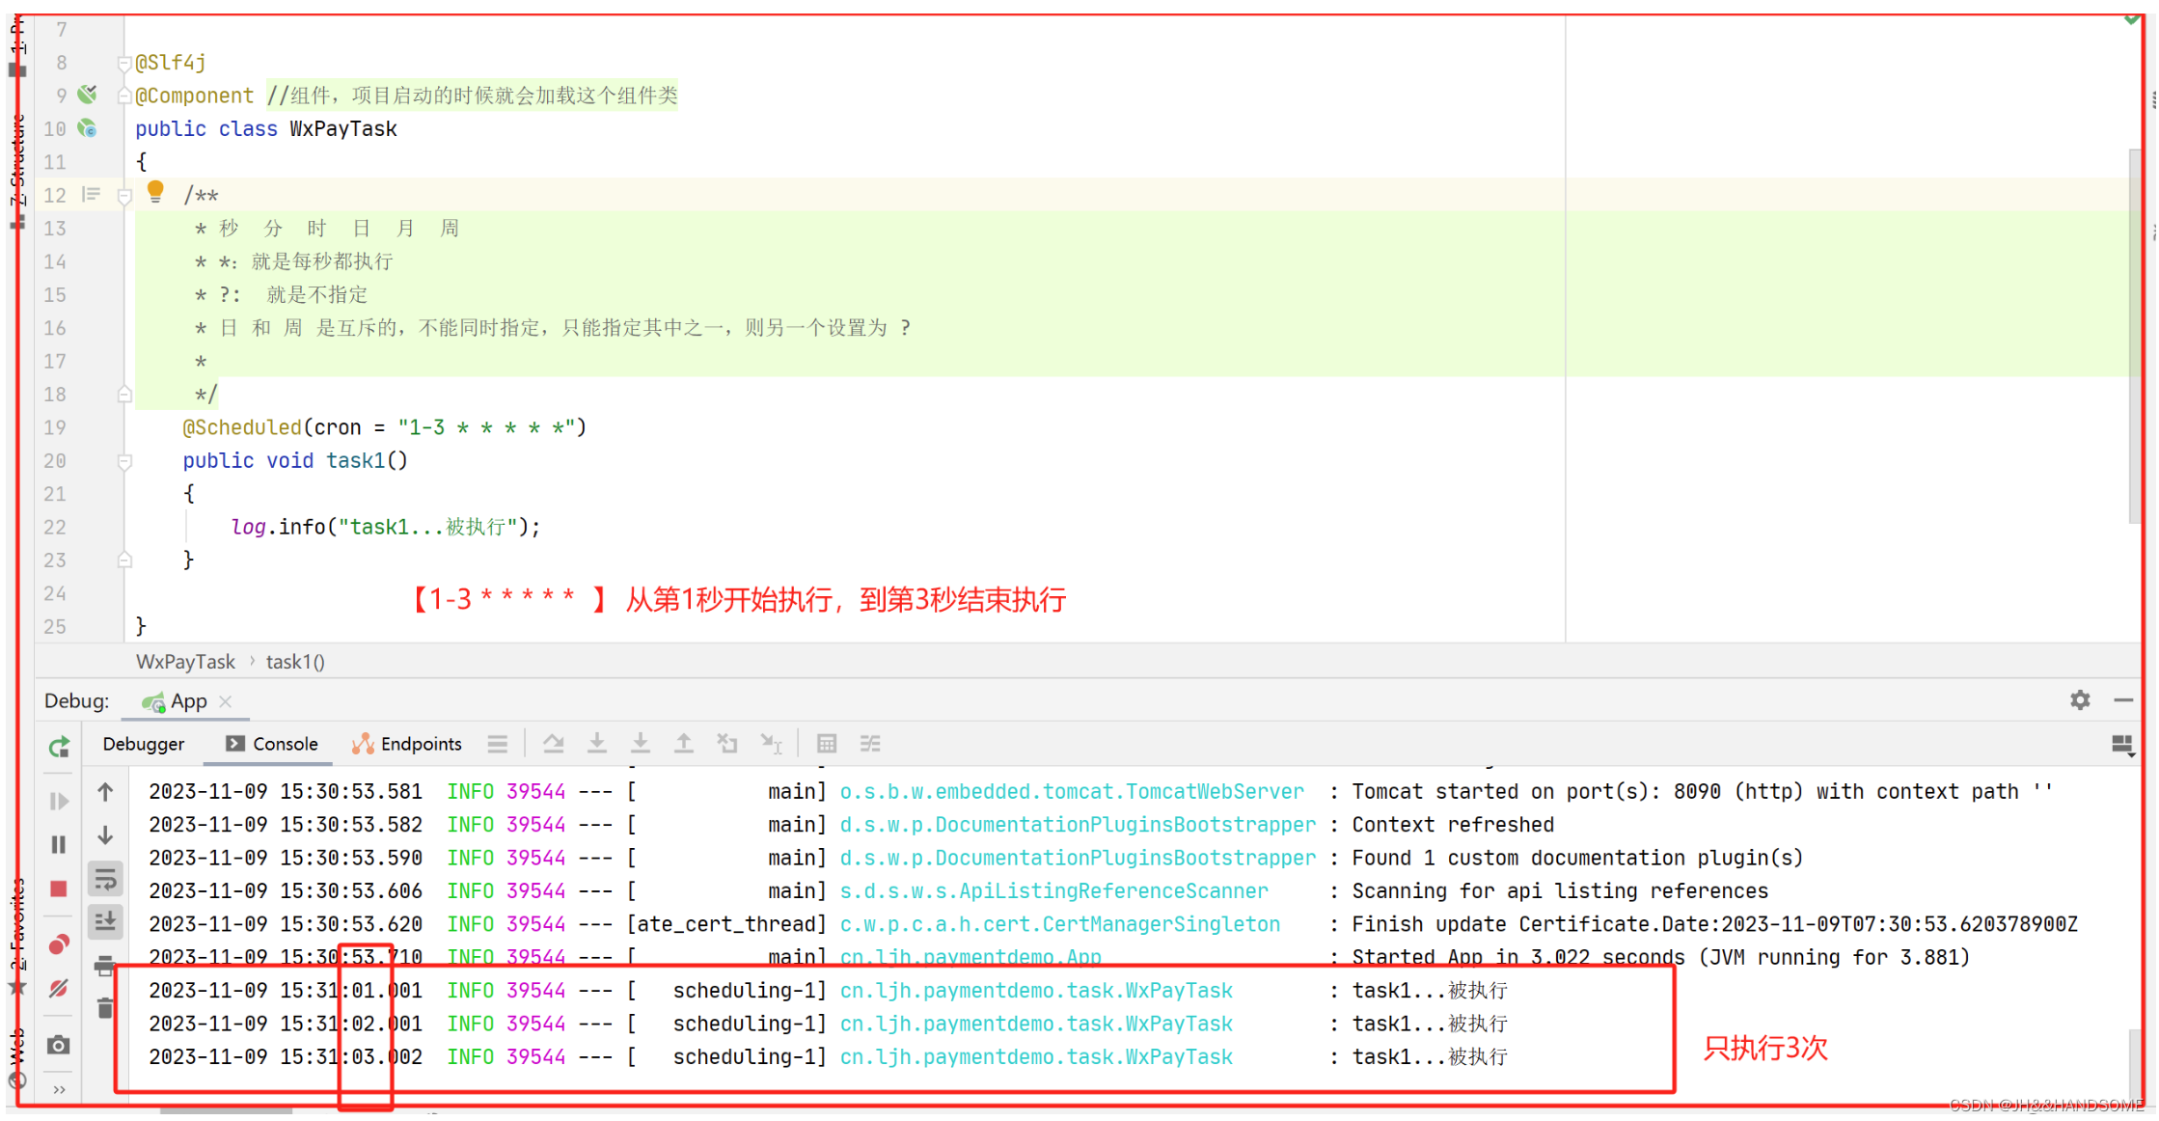Toggle mute breakpoints icon
The image size is (2159, 1121).
[59, 988]
